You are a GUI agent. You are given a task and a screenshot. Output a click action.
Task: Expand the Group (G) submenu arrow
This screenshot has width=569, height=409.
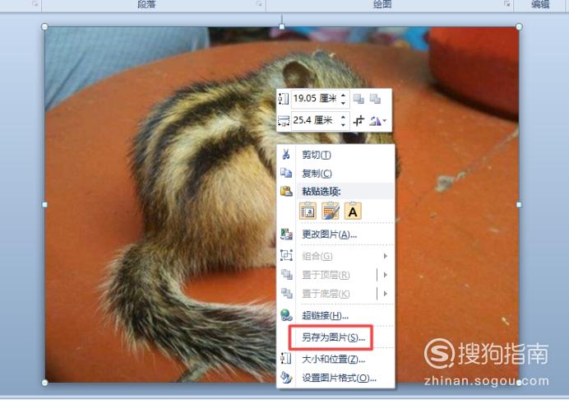point(386,256)
